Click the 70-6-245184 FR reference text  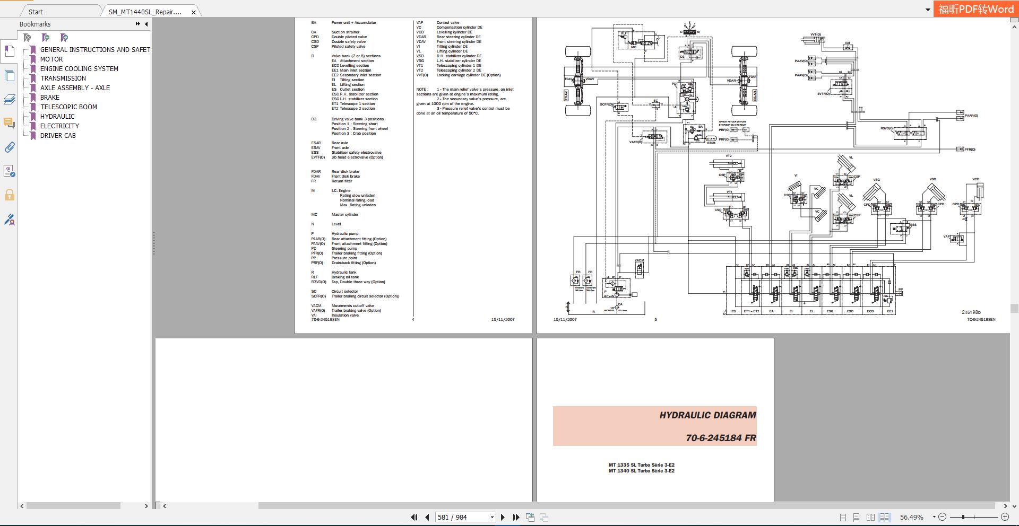(x=721, y=438)
